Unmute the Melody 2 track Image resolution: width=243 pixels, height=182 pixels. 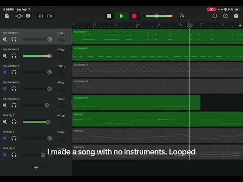tap(5, 139)
